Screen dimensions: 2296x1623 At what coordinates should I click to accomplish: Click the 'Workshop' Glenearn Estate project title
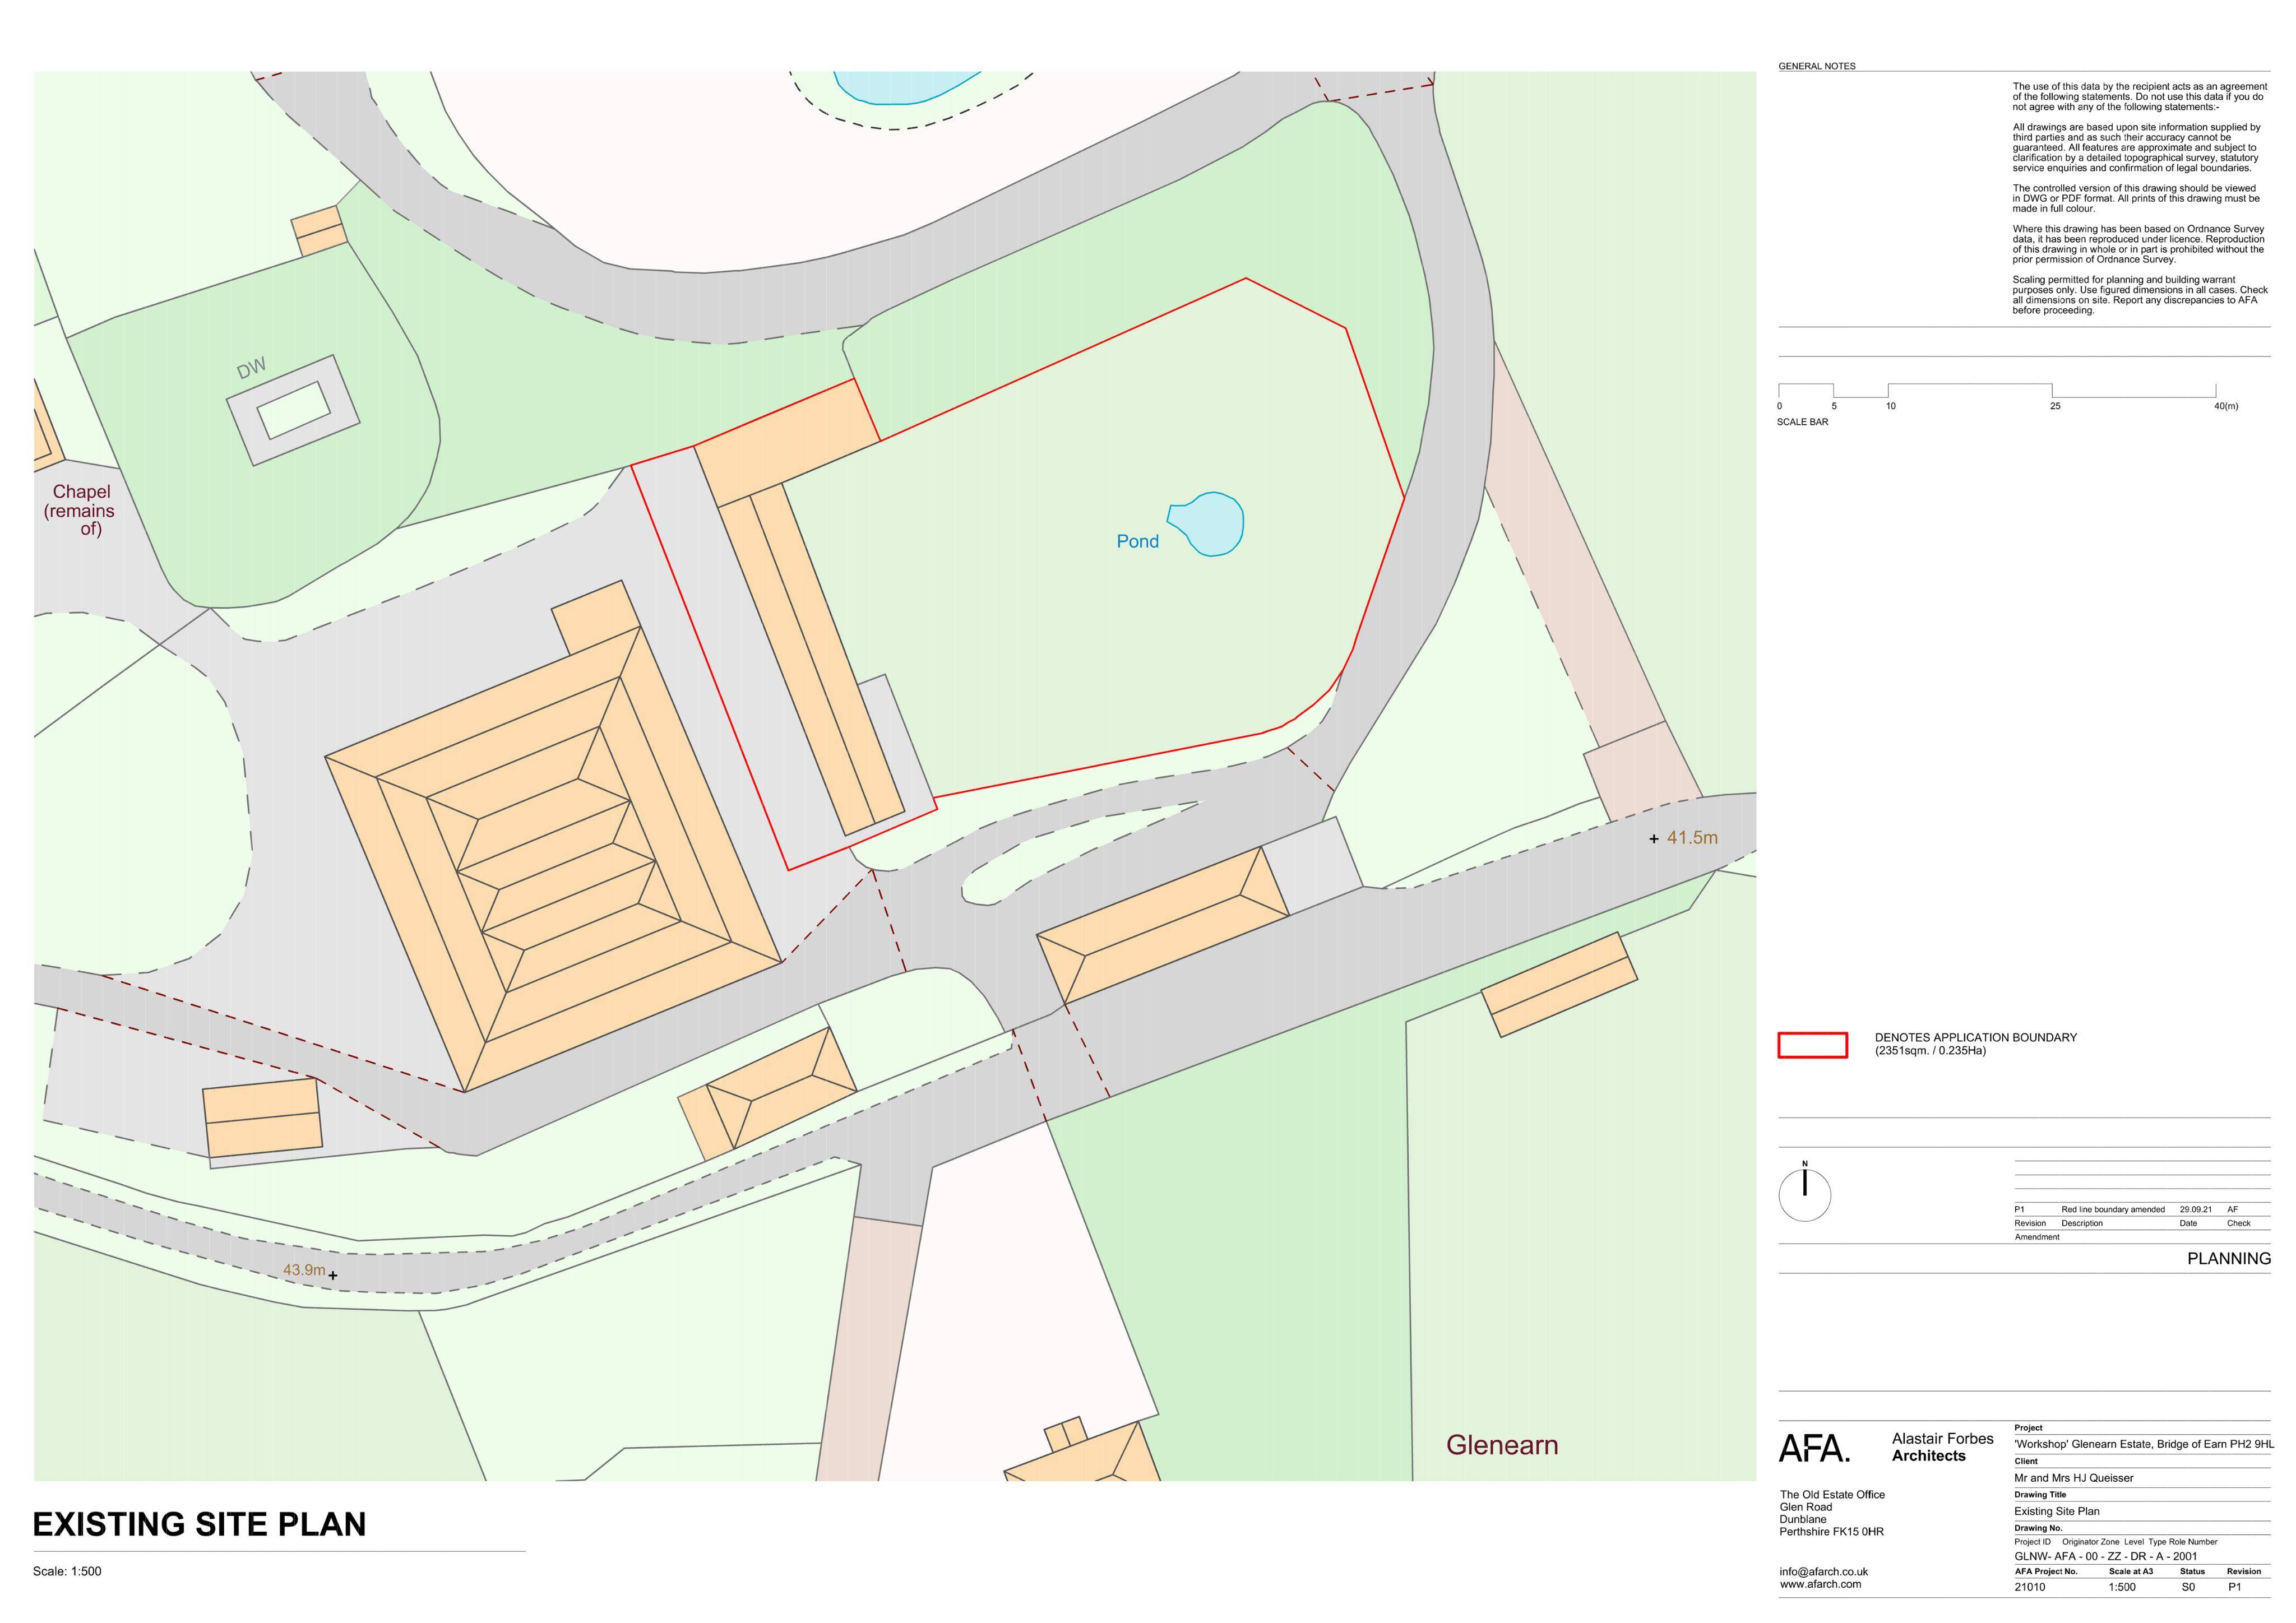[2143, 1444]
